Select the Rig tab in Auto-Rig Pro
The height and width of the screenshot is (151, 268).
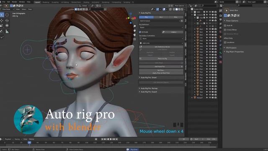pyautogui.click(x=146, y=17)
